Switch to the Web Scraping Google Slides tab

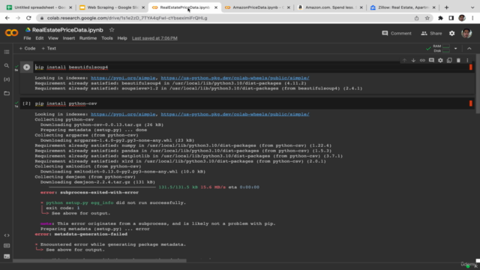(x=112, y=7)
